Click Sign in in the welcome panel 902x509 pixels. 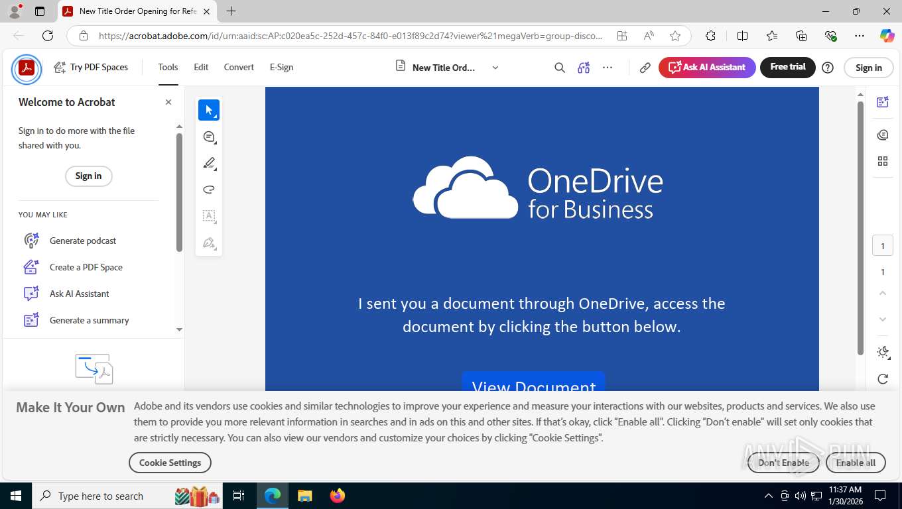pyautogui.click(x=88, y=176)
